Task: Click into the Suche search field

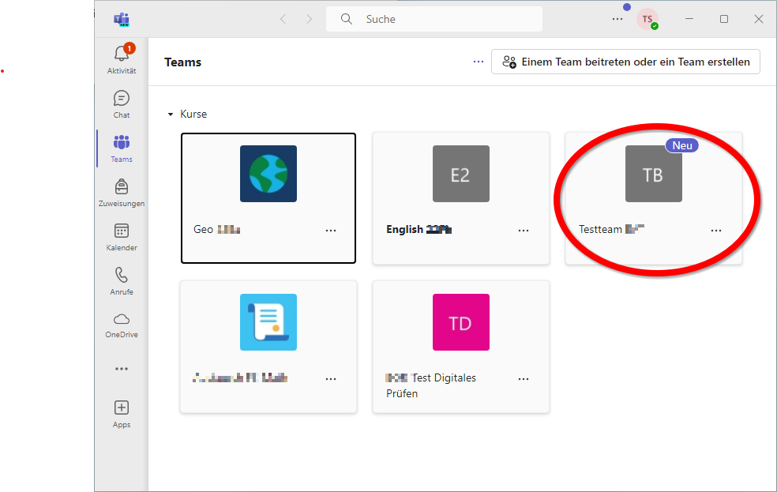Action: tap(434, 19)
